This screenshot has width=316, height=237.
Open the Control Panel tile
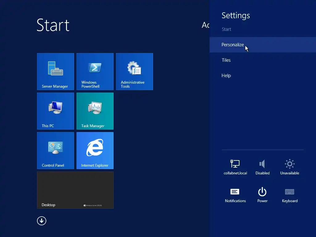(x=56, y=151)
